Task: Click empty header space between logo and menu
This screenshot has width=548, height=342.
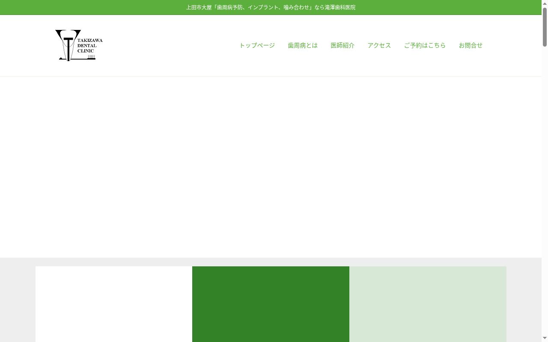Action: click(x=171, y=45)
